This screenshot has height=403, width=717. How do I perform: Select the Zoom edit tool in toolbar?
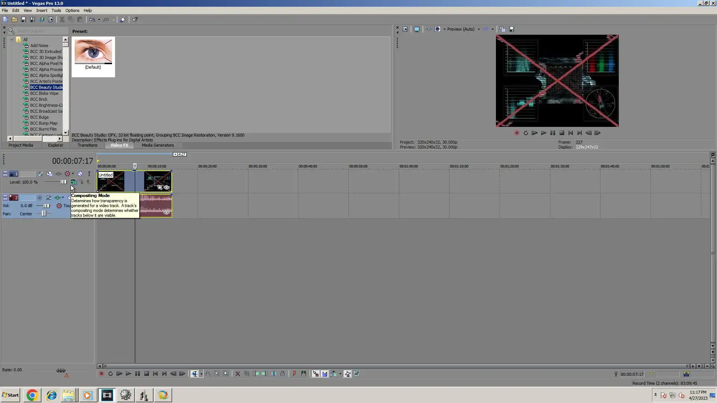pos(226,374)
